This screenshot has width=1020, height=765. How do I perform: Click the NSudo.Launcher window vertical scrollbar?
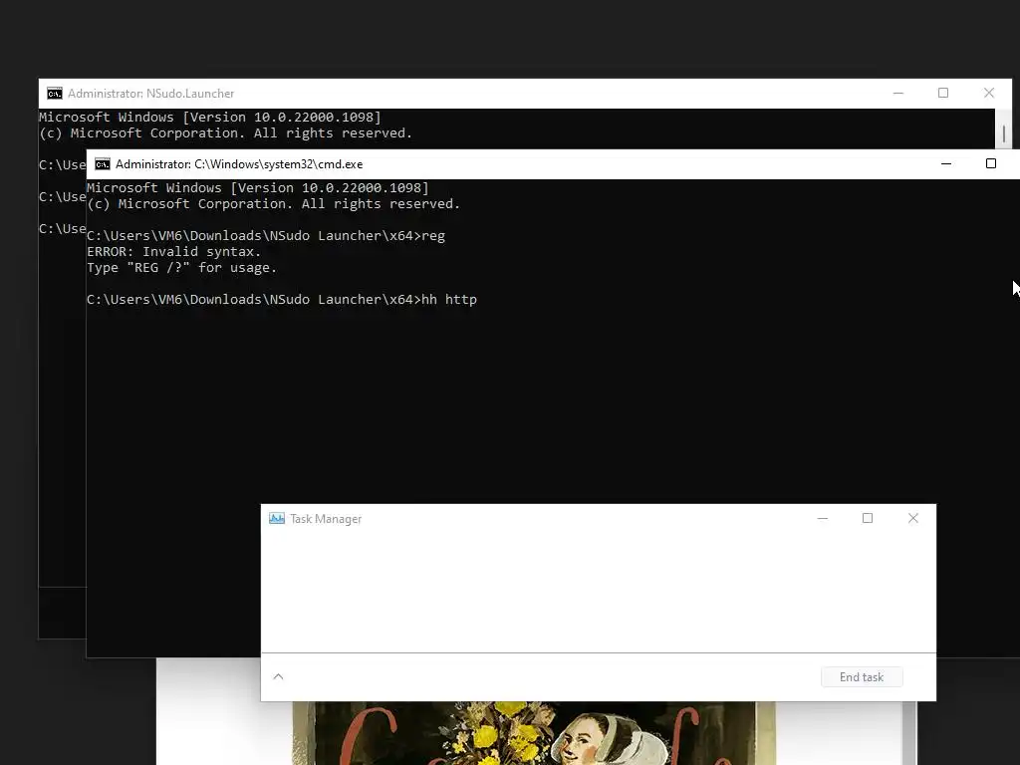click(x=1004, y=128)
